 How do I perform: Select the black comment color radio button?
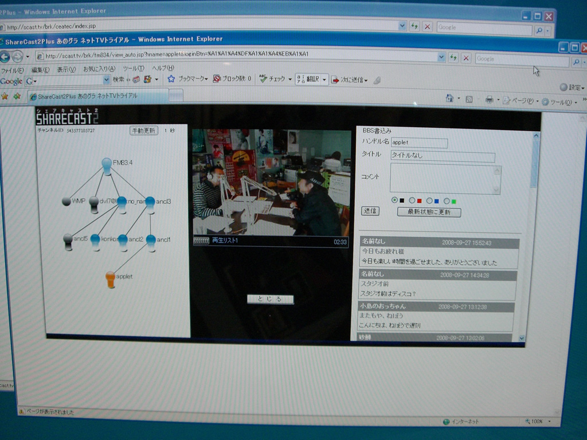tap(394, 200)
